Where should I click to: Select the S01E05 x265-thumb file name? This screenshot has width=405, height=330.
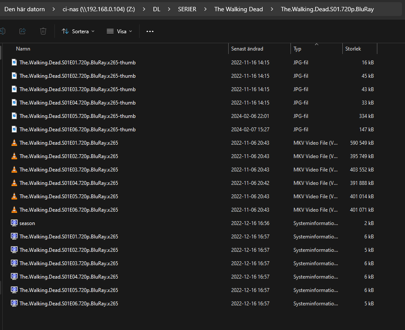point(77,116)
